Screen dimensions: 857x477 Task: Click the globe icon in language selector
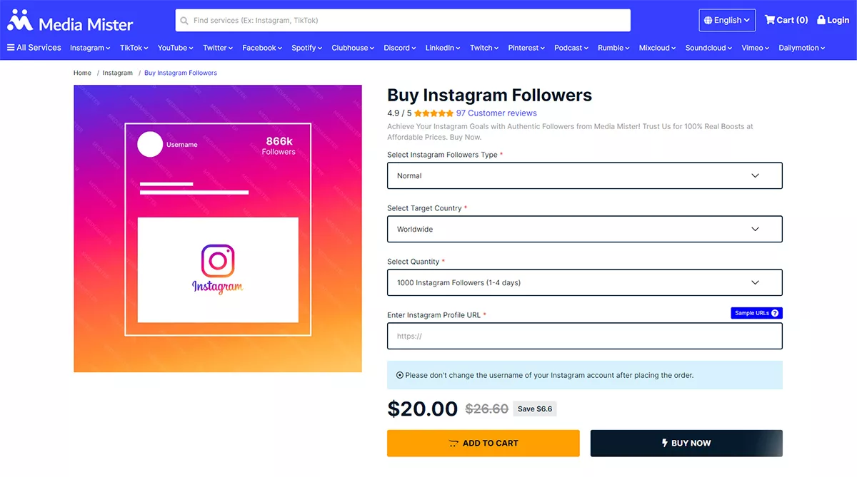coord(708,21)
